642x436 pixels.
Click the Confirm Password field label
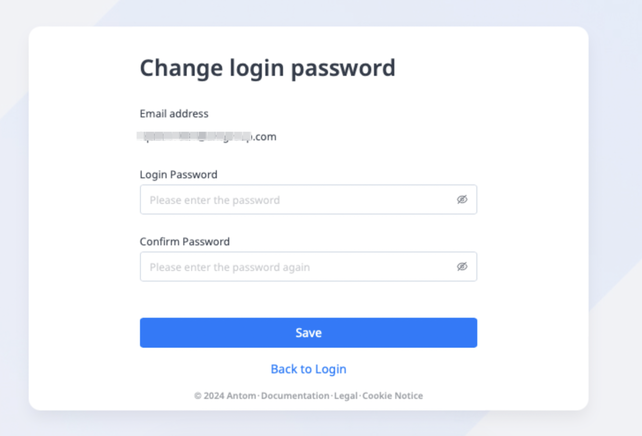point(185,242)
